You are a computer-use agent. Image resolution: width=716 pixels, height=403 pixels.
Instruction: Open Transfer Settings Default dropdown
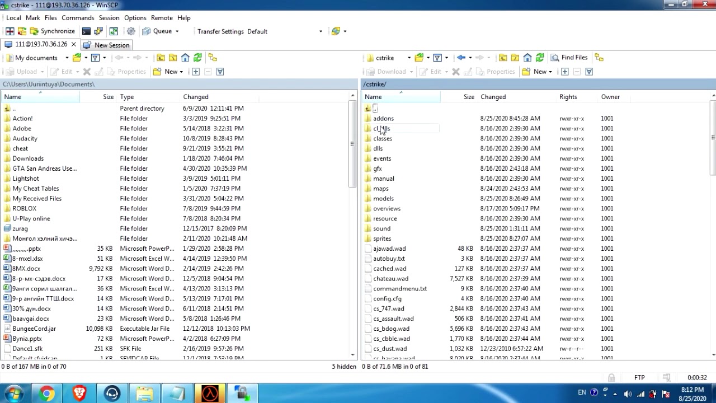[x=321, y=31]
